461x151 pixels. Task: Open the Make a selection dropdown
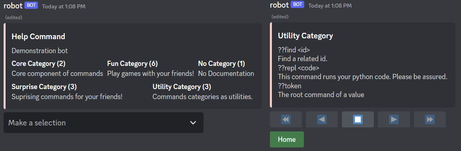tap(104, 123)
